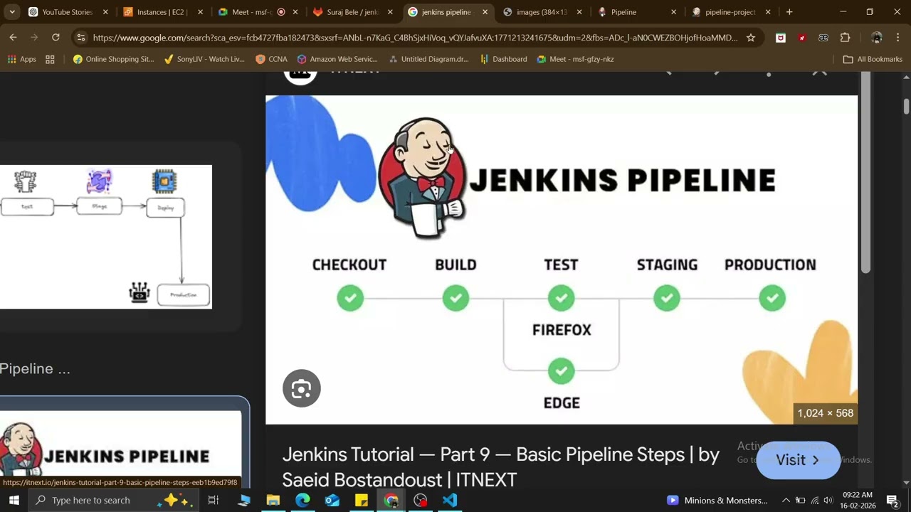
Task: Select the test-stage-deploy diagram thumbnail
Action: [105, 237]
